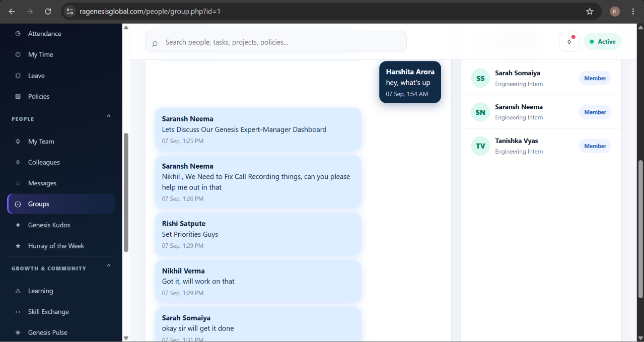Open the Leave menu item

pos(61,76)
